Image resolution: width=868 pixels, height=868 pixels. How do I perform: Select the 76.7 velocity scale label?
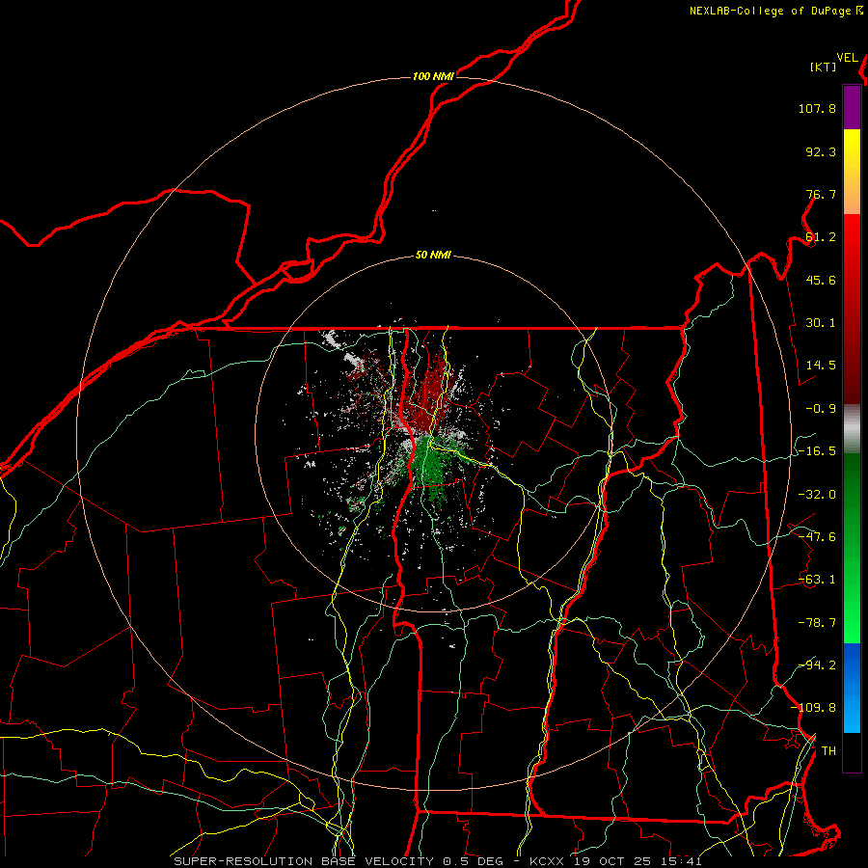click(821, 194)
